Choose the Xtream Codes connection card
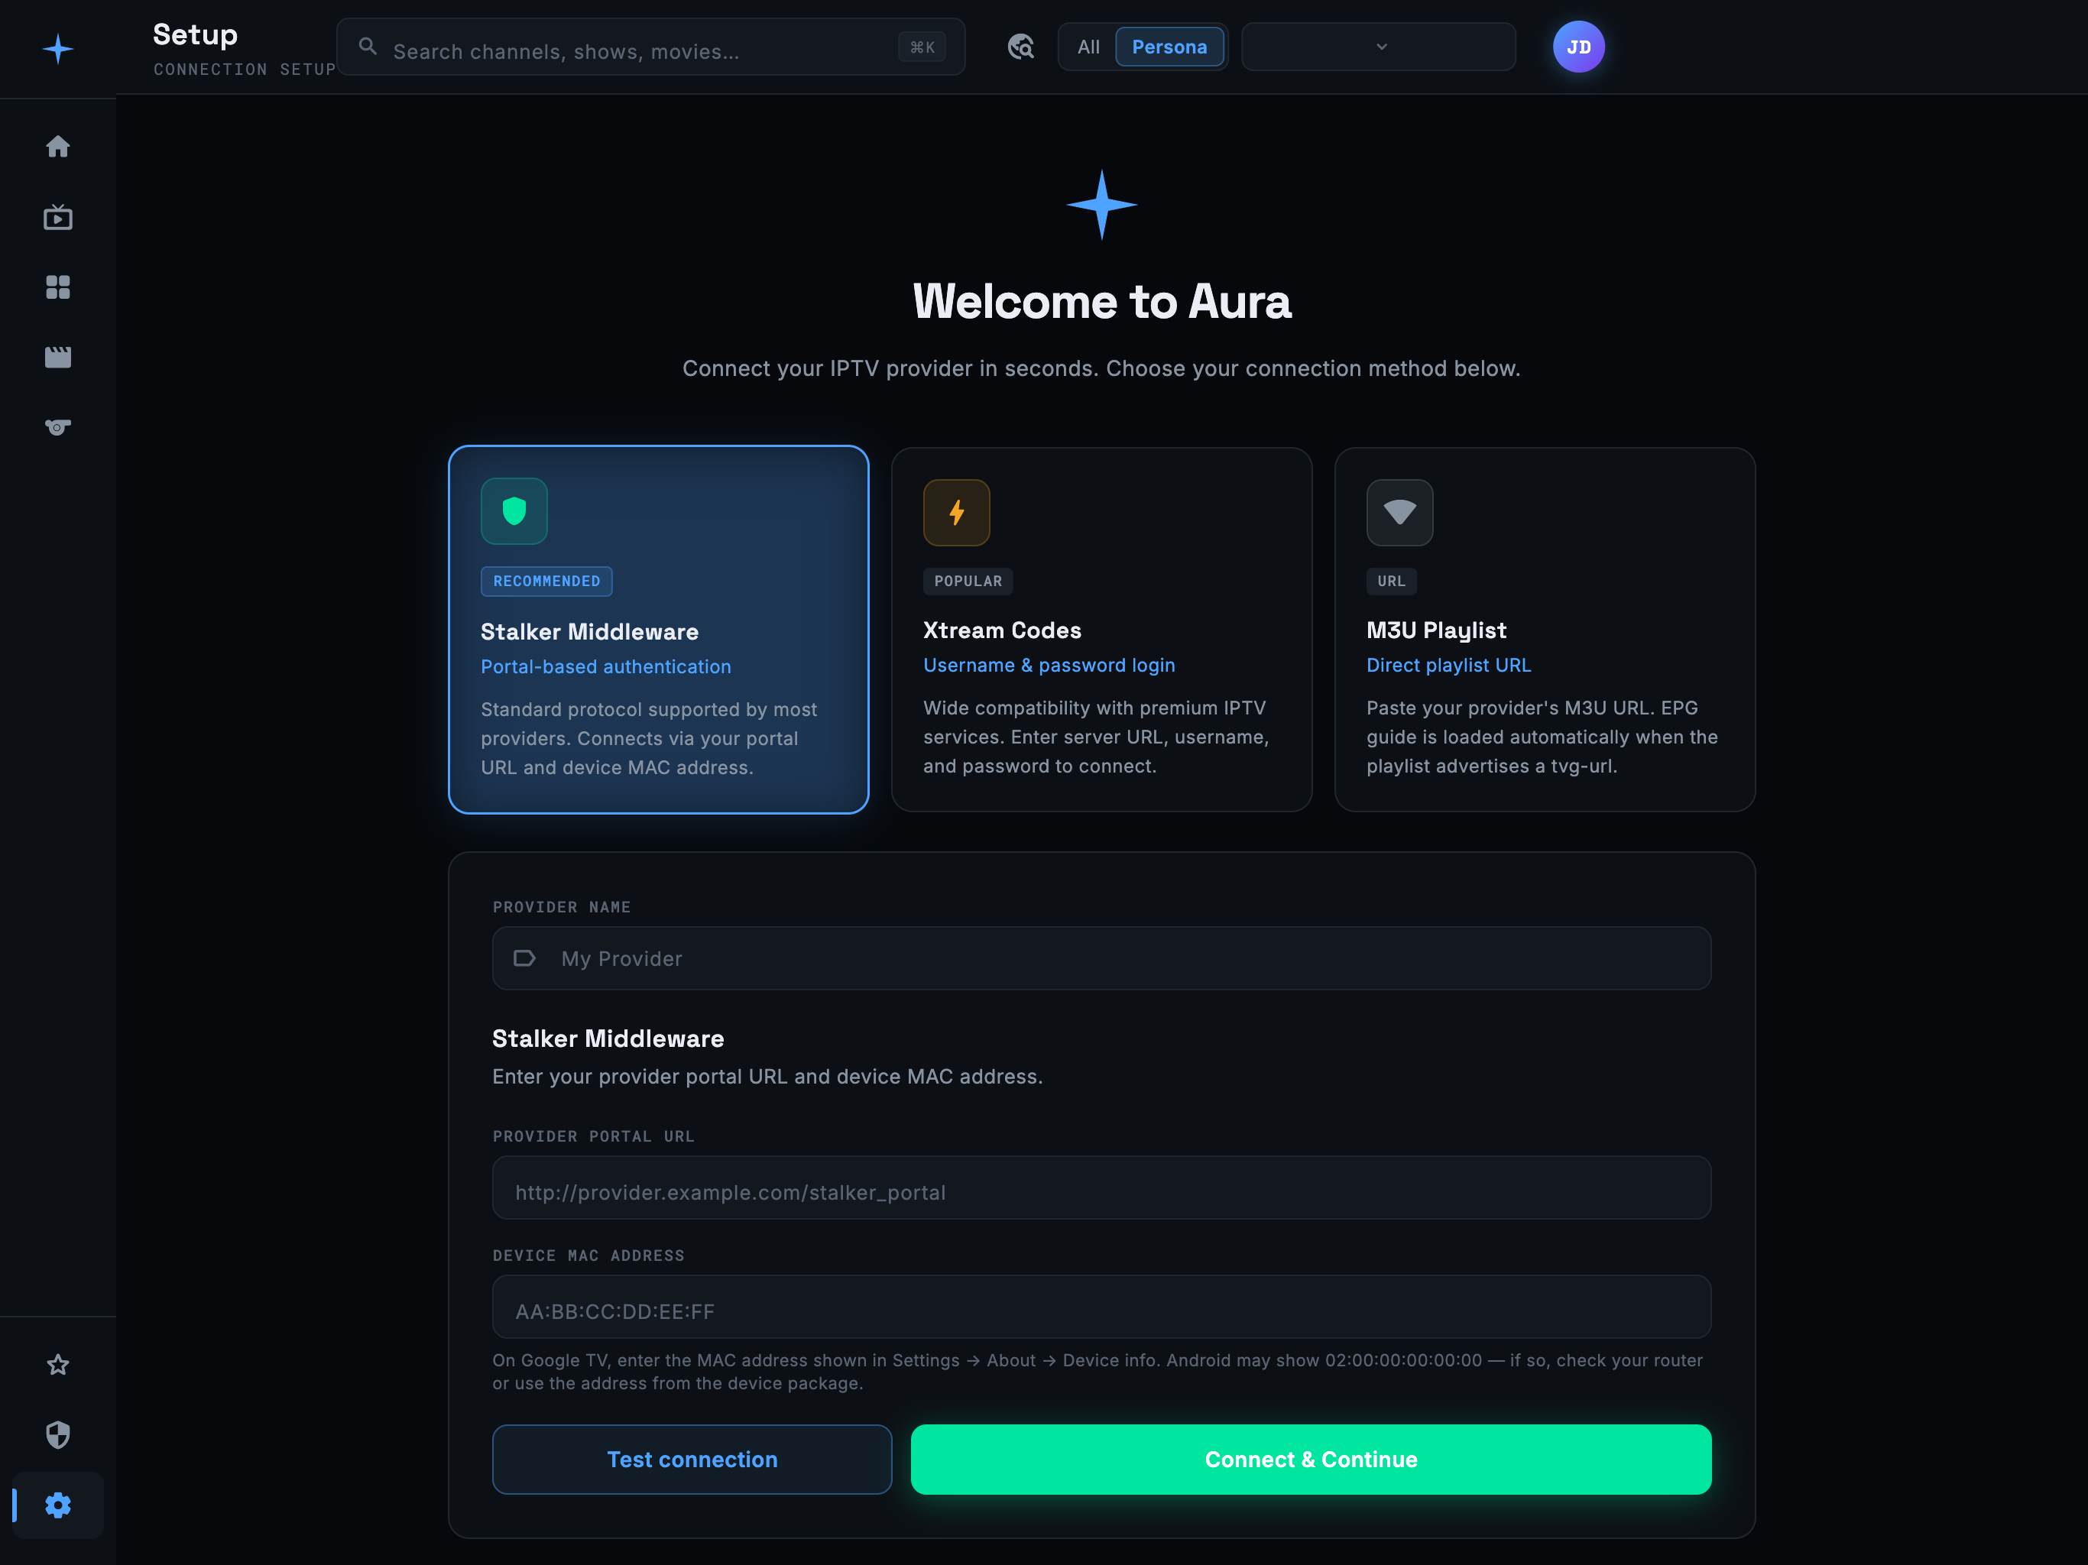This screenshot has height=1565, width=2088. coord(1101,629)
